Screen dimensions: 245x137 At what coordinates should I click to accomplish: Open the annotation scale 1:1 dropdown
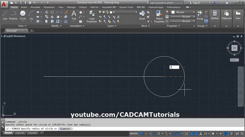207,134
